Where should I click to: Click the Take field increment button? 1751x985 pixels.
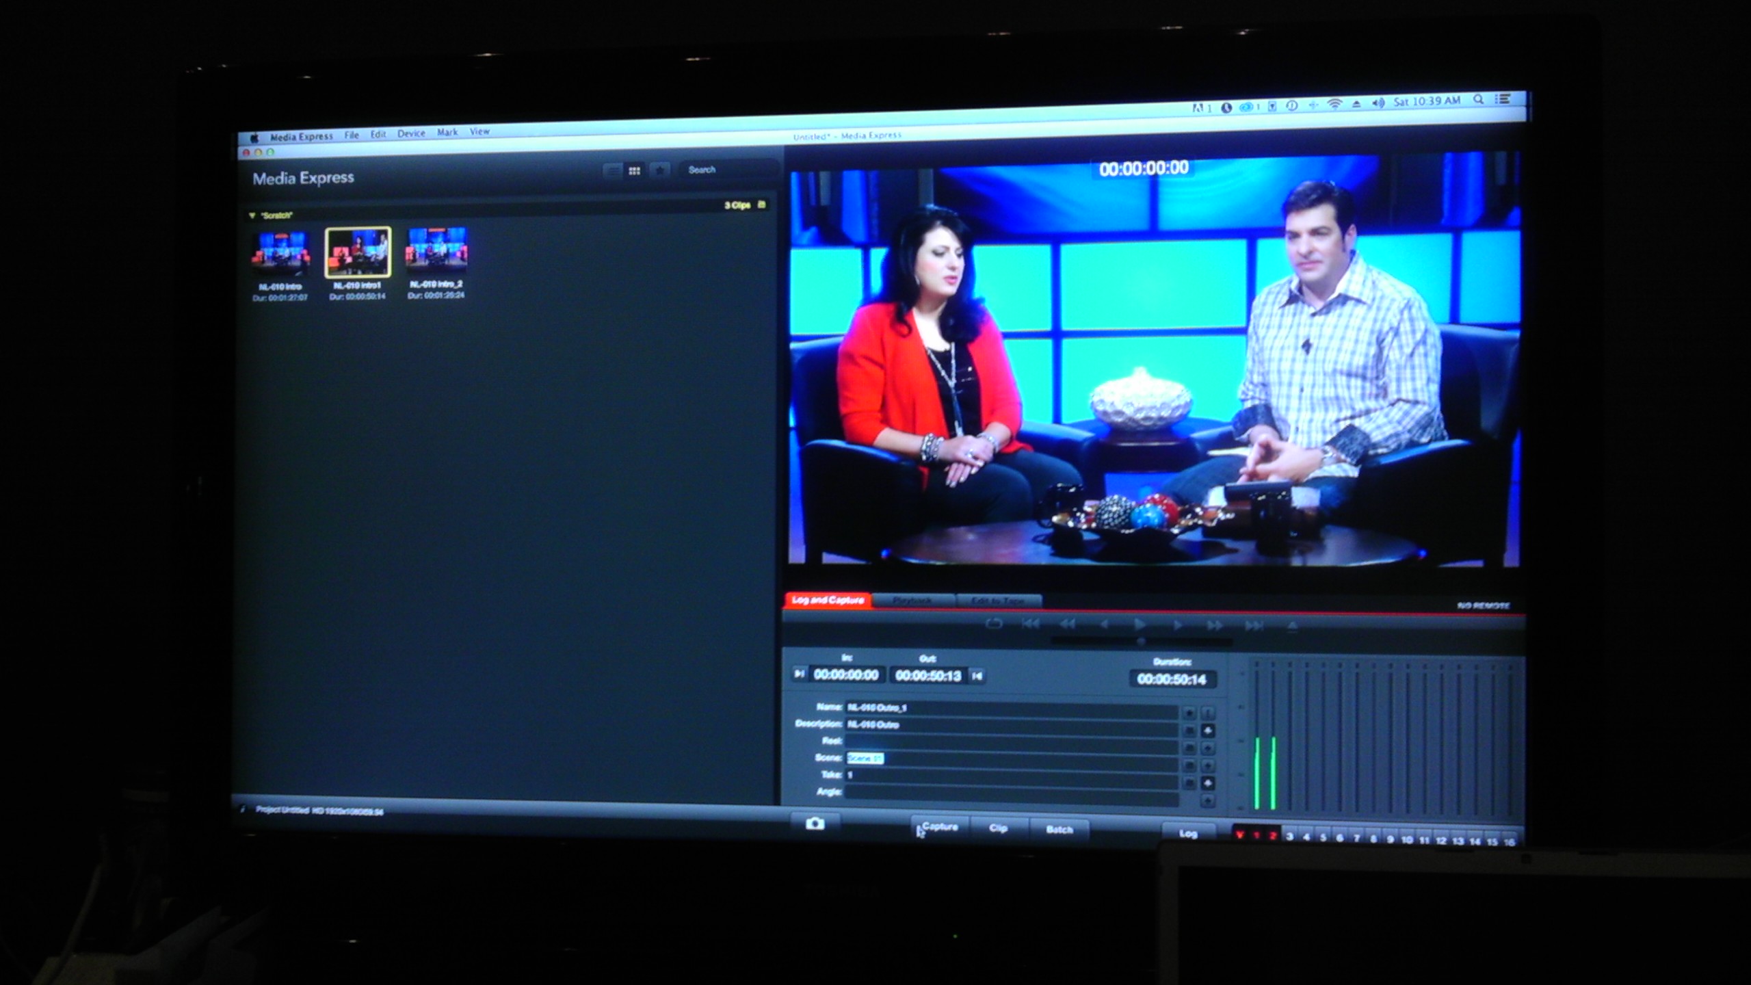pyautogui.click(x=1208, y=783)
